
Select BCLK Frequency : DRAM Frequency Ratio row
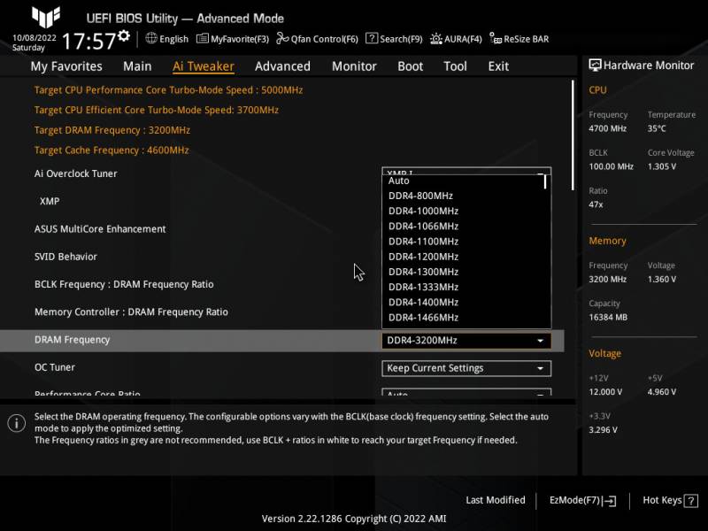[x=281, y=284]
